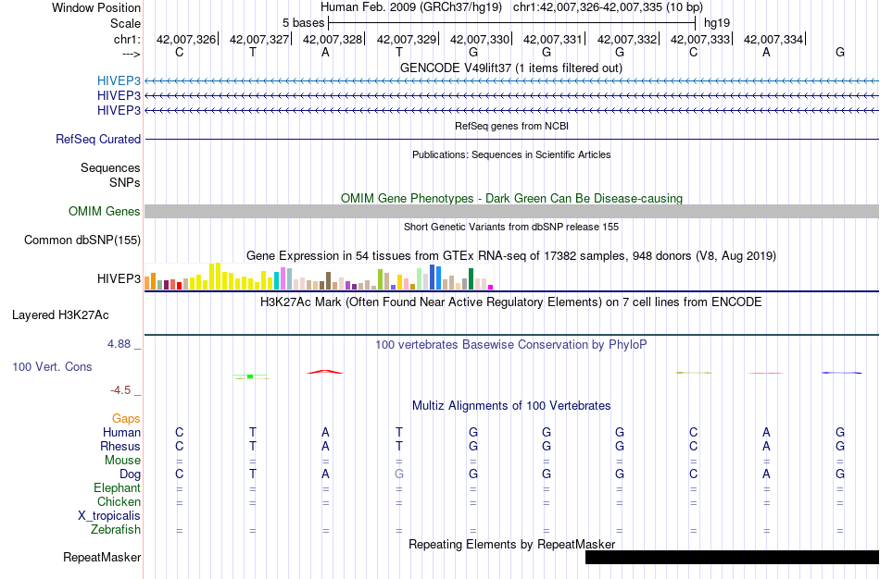Click the 5 bases scale bar text
The width and height of the screenshot is (880, 579).
pos(303,23)
